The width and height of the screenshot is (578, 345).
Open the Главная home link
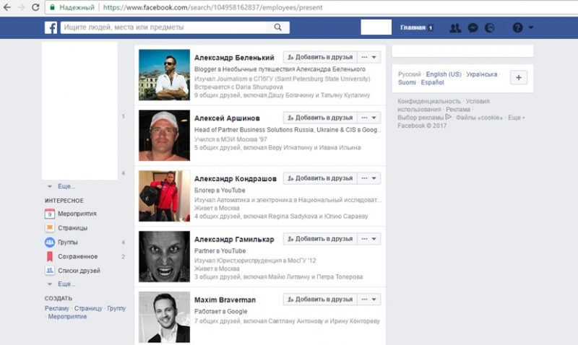tap(413, 27)
